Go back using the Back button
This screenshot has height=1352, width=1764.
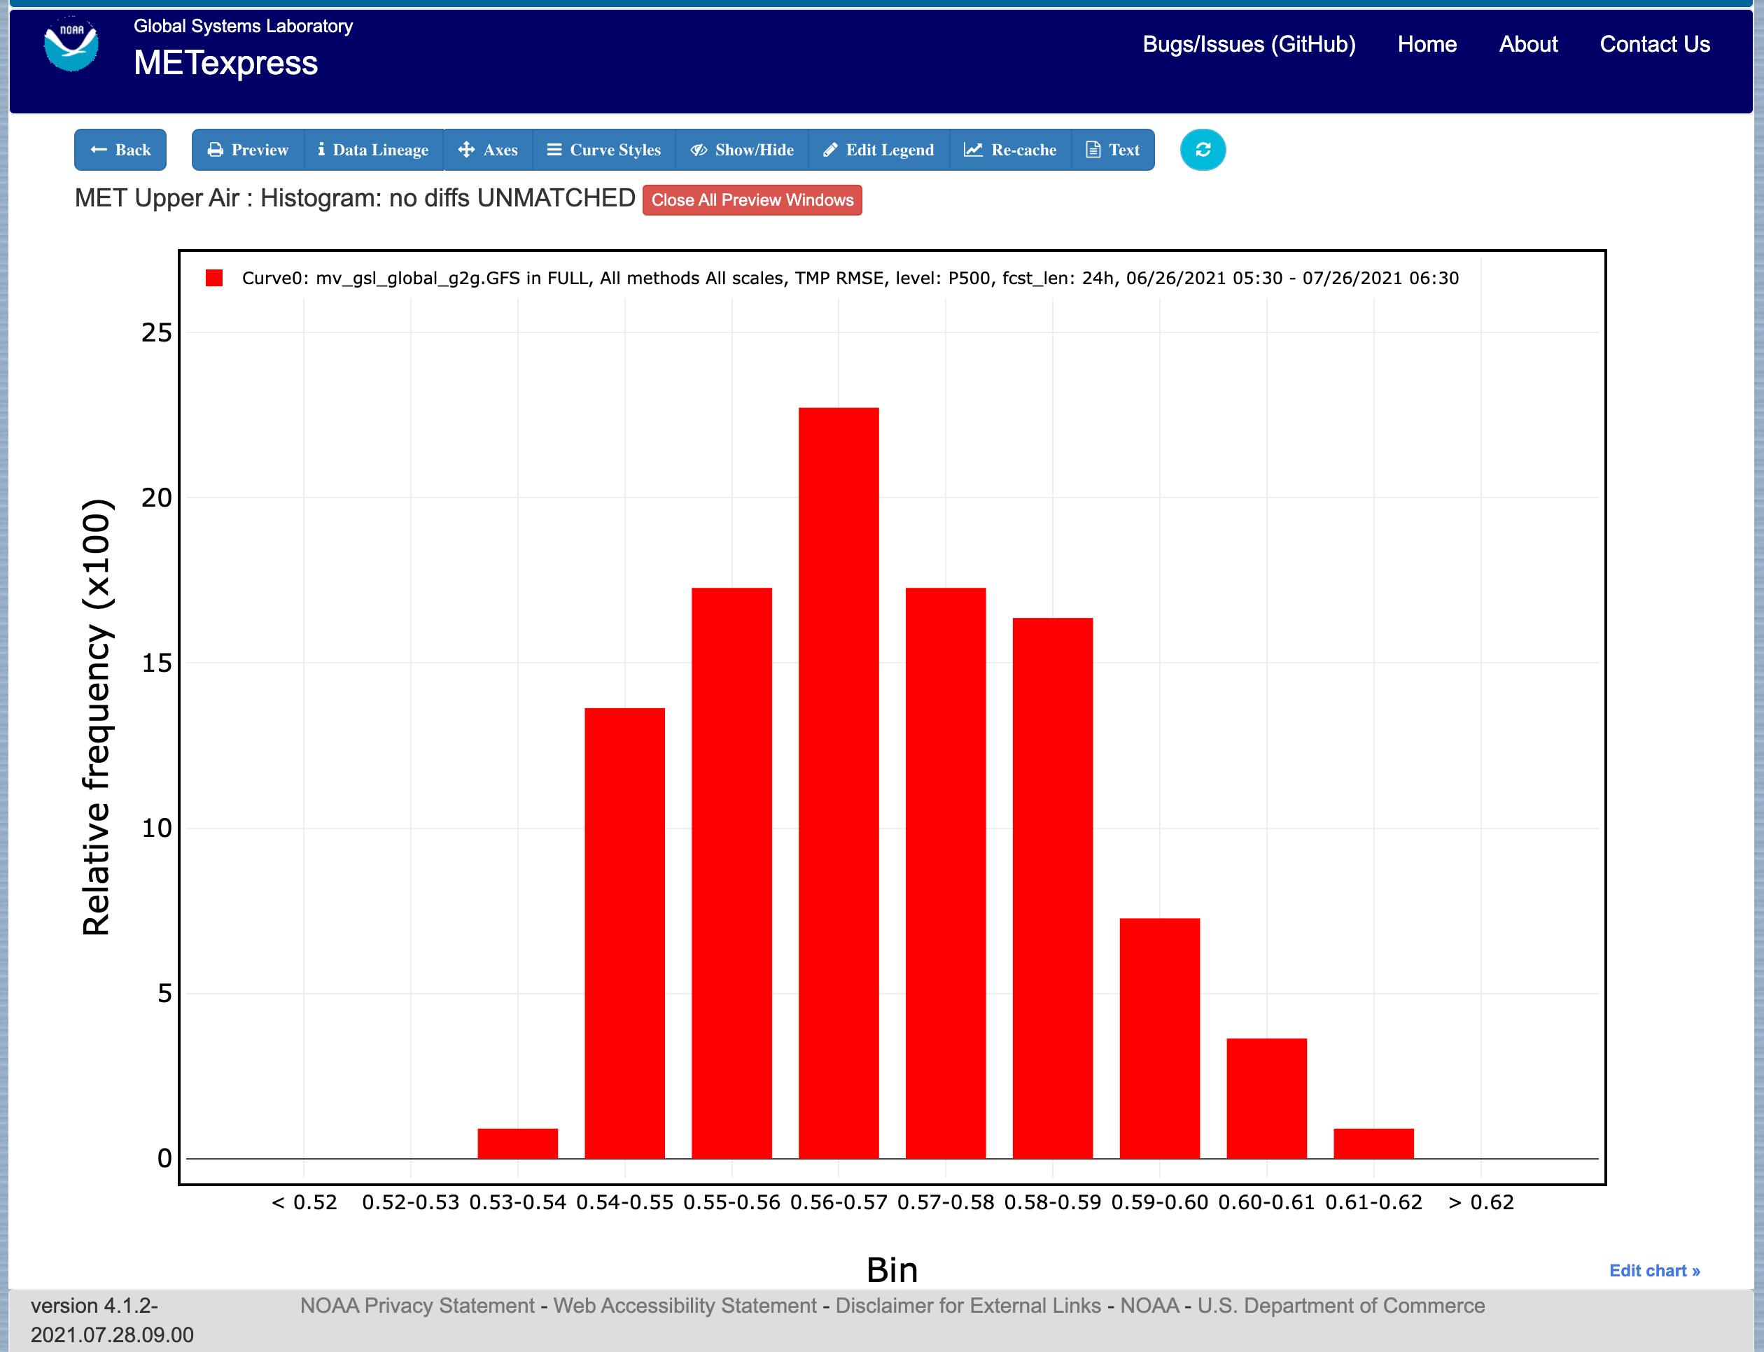121,150
